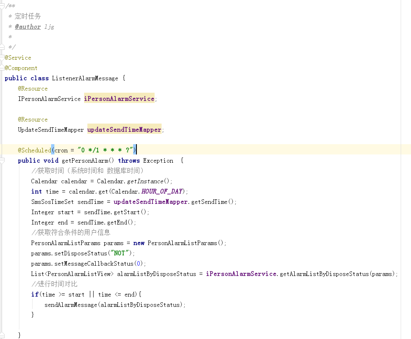
Task: Click the @author tag in the Javadoc
Action: coord(28,27)
